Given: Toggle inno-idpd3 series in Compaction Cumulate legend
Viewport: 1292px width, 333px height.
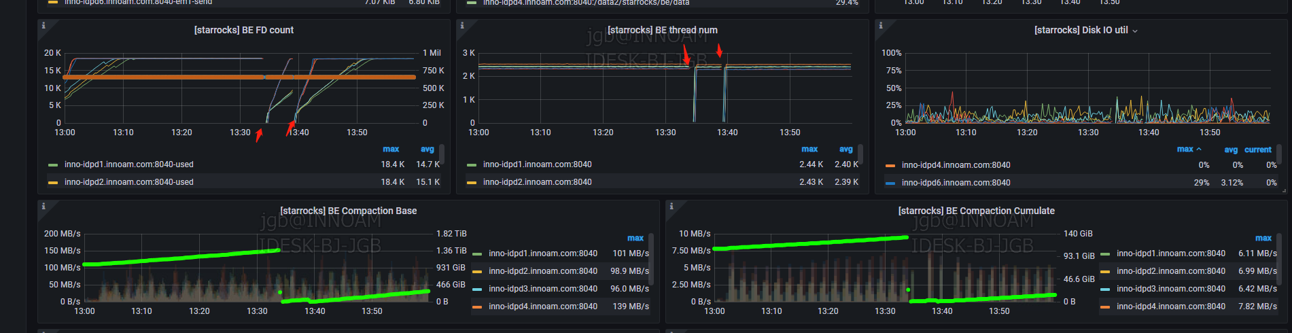Looking at the screenshot, I should point(1171,289).
